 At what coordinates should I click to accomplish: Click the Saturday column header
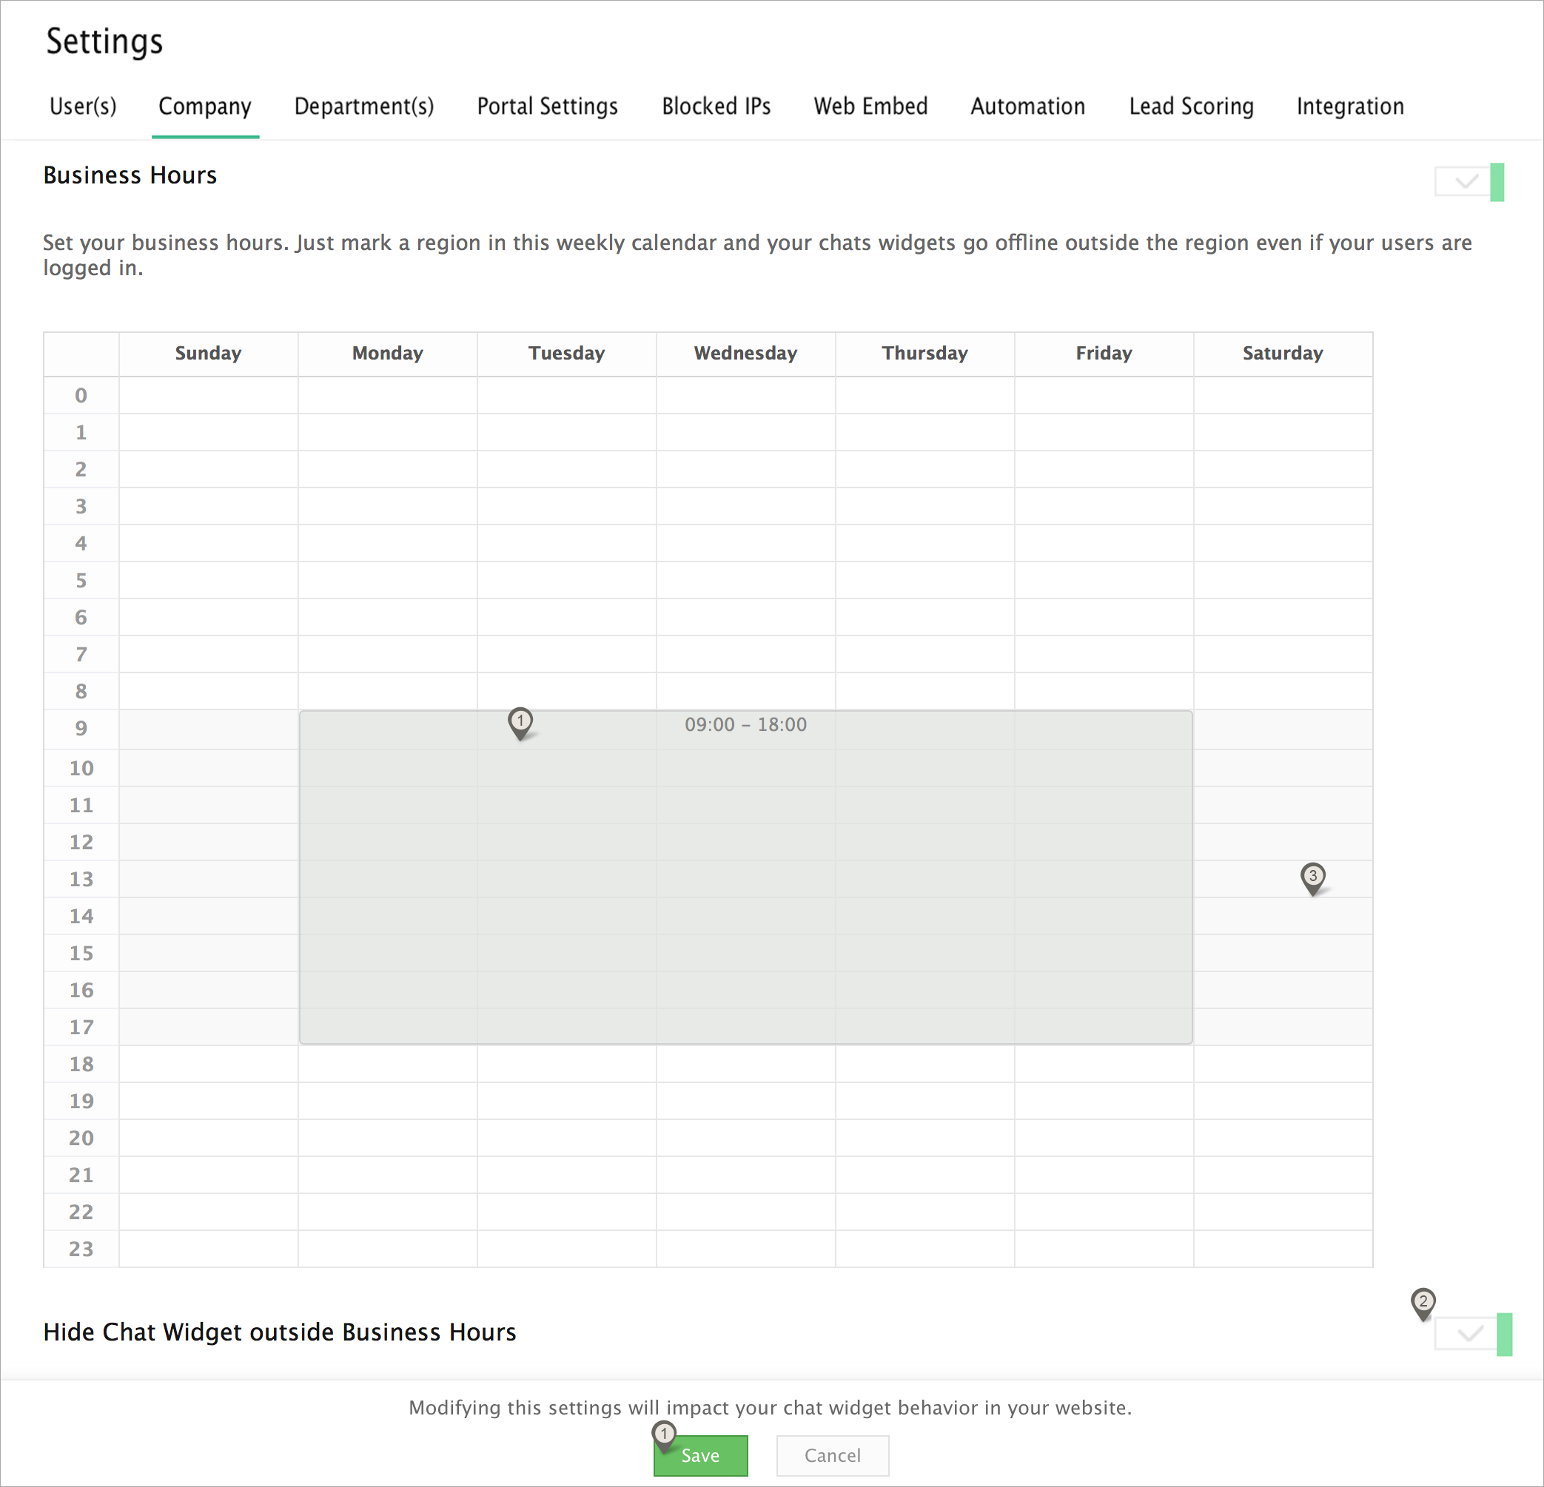click(1283, 354)
